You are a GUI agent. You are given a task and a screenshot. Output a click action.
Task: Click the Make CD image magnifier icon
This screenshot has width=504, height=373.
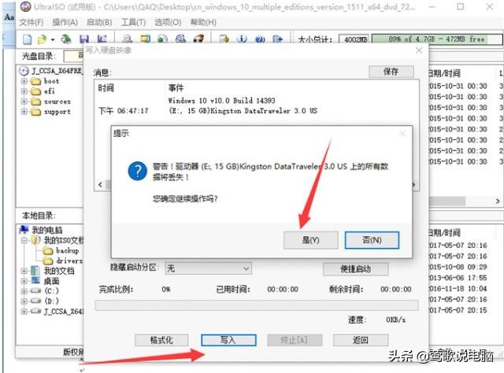pos(128,39)
